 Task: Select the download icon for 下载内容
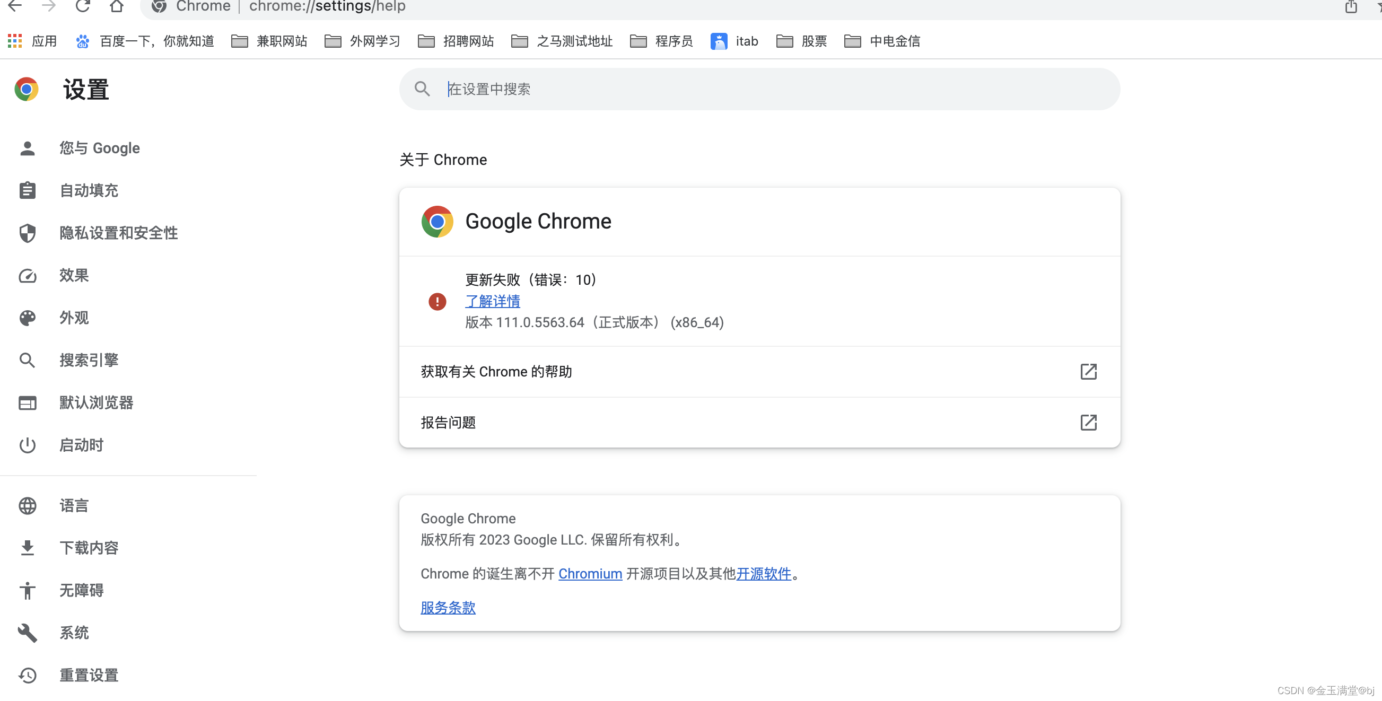(28, 548)
